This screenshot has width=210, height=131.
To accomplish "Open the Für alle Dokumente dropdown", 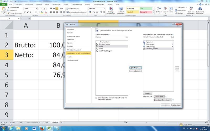I will coord(172,37).
